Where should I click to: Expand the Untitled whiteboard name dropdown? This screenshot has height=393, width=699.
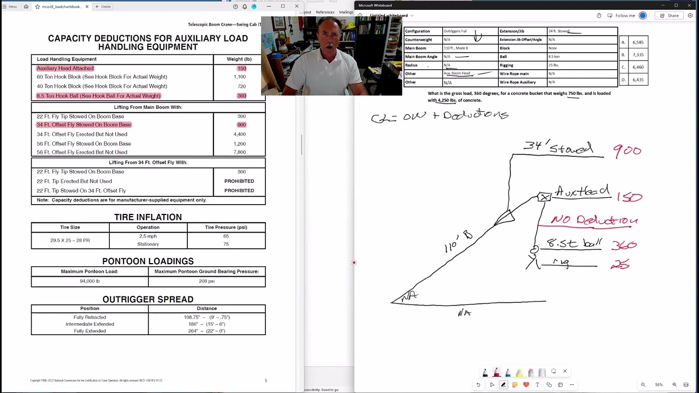[x=412, y=16]
